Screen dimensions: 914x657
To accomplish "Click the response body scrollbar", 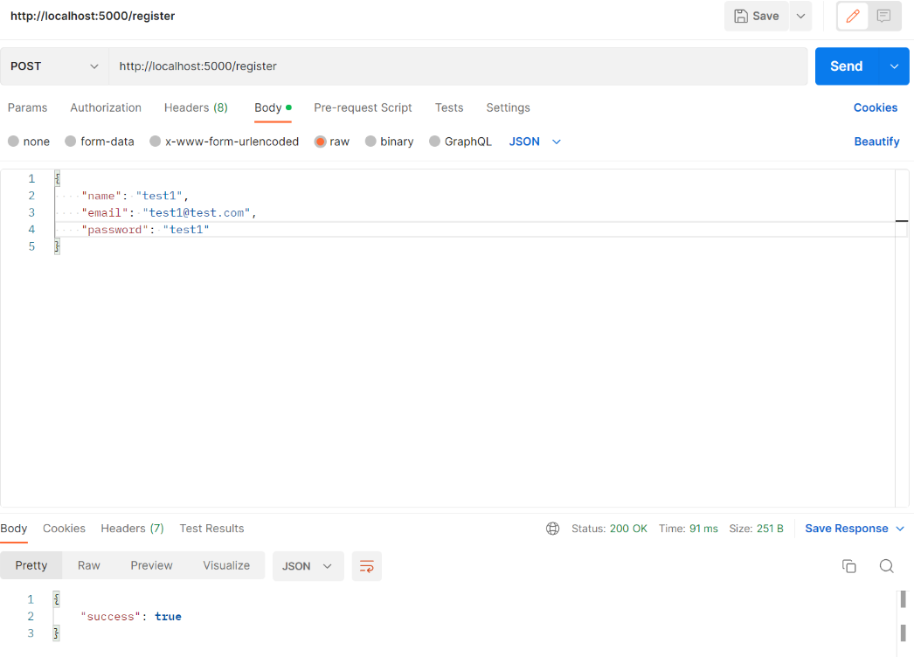I will pos(903,616).
